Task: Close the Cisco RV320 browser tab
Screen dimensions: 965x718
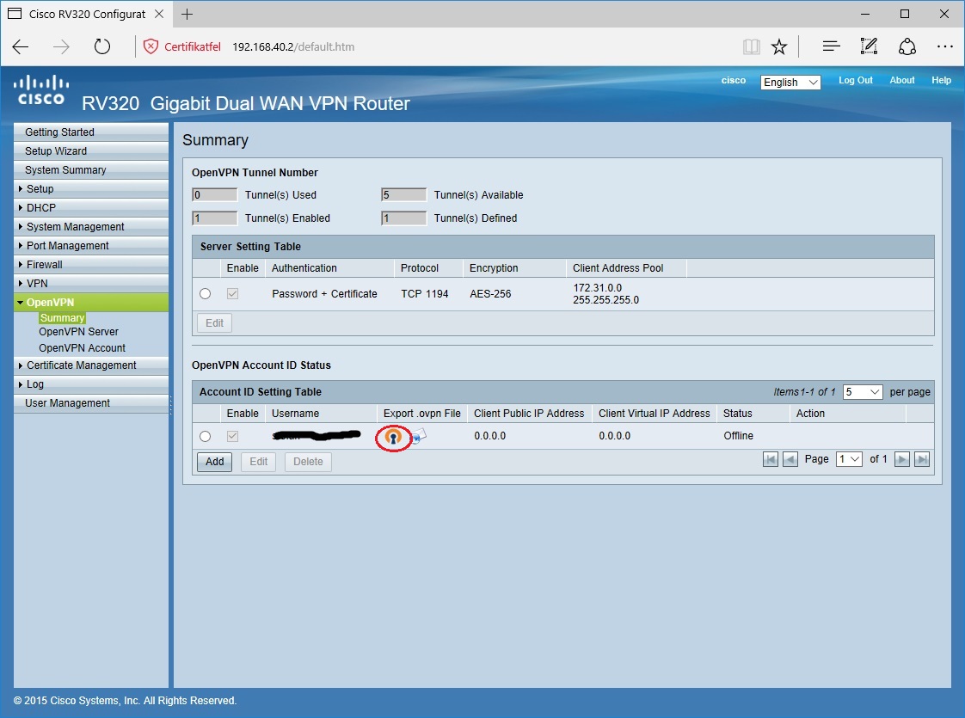Action: [x=159, y=14]
